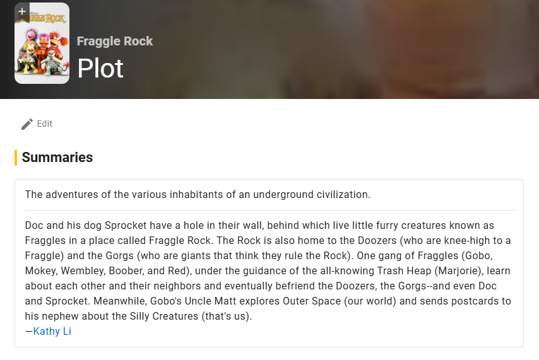Screen dimensions: 539x360
Task: Click the yellow bar beside Summaries
Action: click(x=16, y=158)
